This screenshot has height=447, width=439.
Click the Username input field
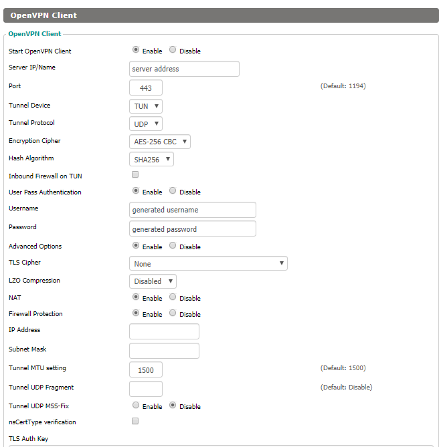[x=193, y=210]
